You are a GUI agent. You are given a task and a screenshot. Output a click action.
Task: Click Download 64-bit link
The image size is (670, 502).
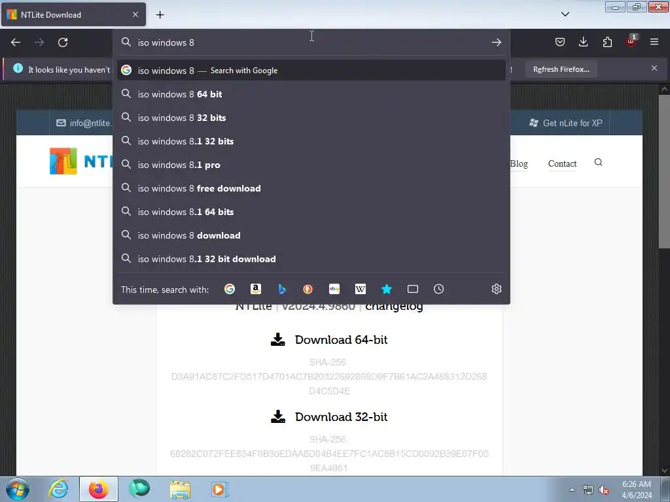click(329, 340)
